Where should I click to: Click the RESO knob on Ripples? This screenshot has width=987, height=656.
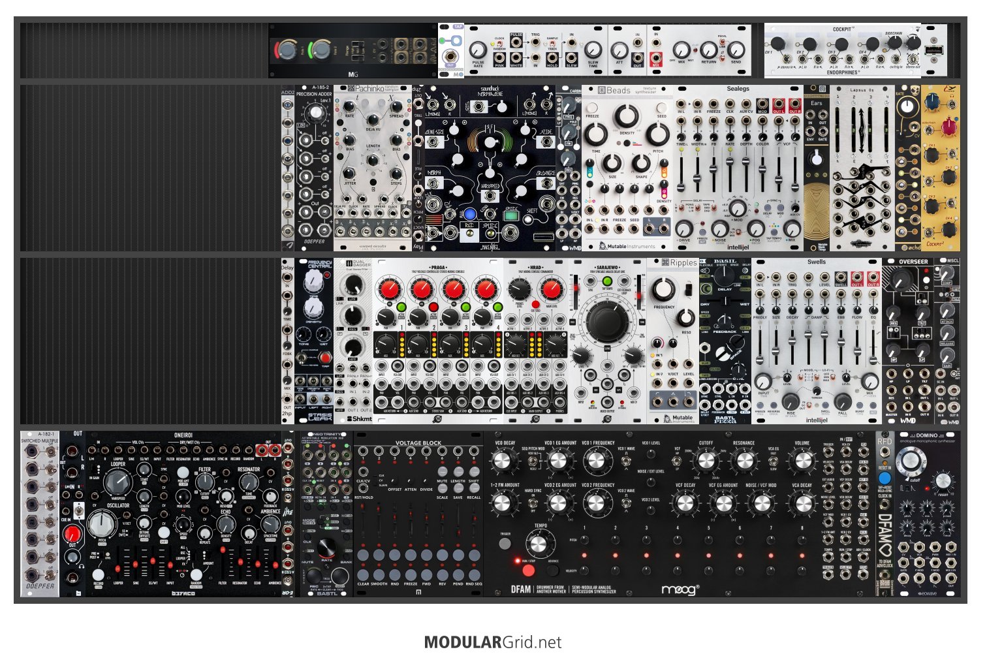point(685,318)
